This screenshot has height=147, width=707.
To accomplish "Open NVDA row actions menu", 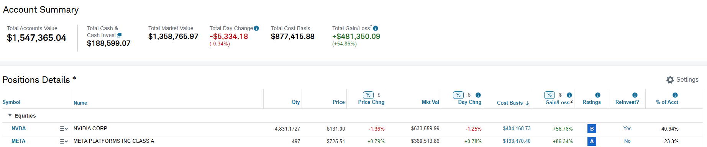I will point(64,129).
